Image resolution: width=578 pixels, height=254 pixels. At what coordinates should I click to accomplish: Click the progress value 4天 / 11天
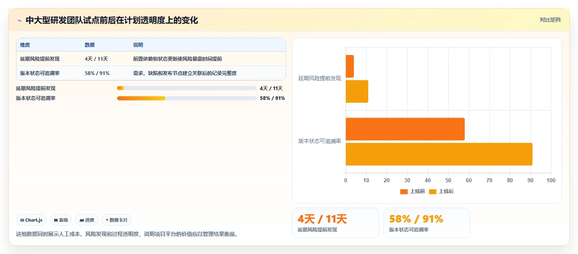271,88
